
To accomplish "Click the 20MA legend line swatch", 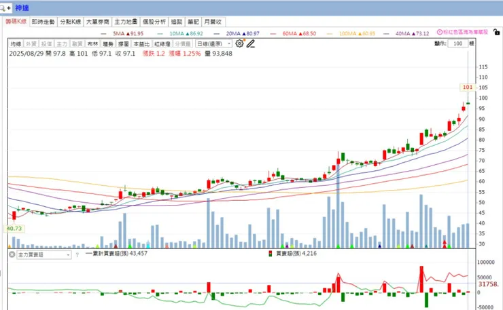I will (x=217, y=34).
